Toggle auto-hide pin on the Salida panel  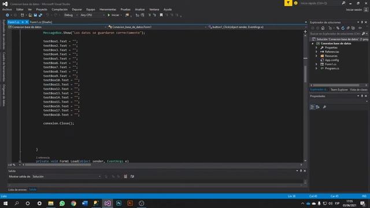[x=301, y=171]
